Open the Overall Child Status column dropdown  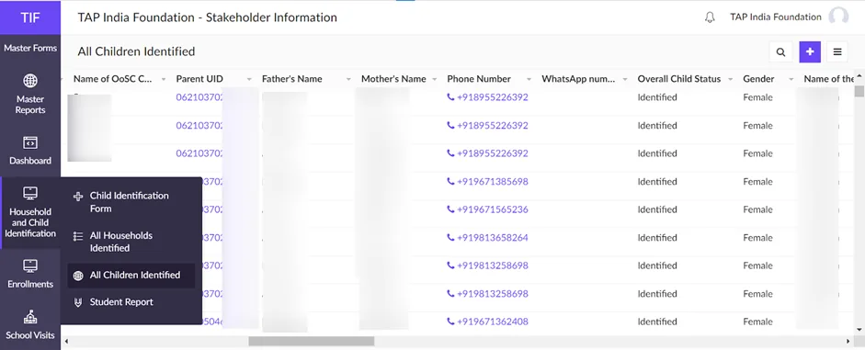(731, 79)
